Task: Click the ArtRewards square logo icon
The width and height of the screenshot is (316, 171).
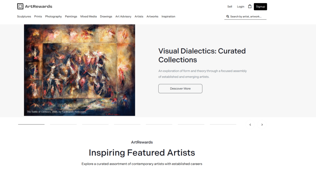Action: coord(20,6)
